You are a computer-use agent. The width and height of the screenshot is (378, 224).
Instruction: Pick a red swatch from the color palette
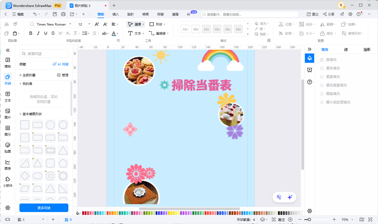(82, 213)
